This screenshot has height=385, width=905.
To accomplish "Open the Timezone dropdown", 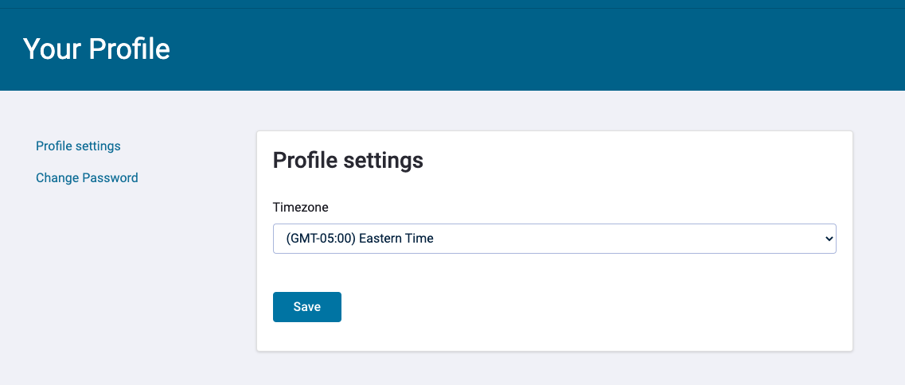I will (x=554, y=239).
